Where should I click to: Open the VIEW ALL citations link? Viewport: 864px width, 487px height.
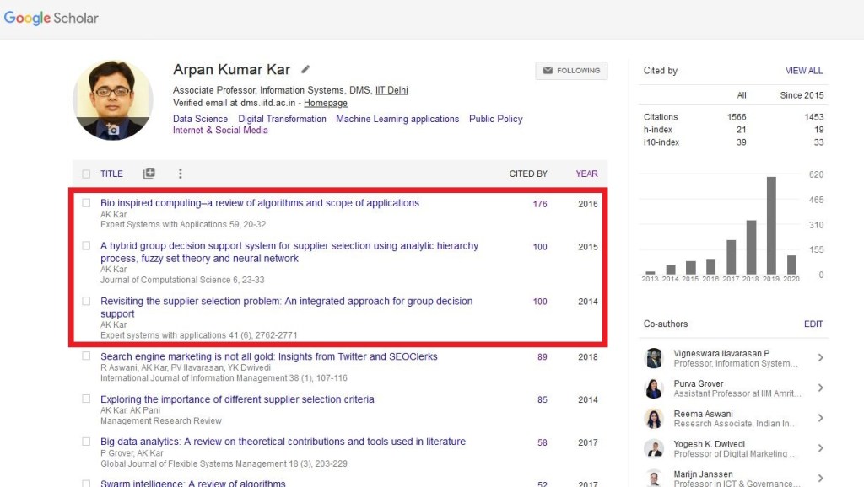pyautogui.click(x=803, y=71)
